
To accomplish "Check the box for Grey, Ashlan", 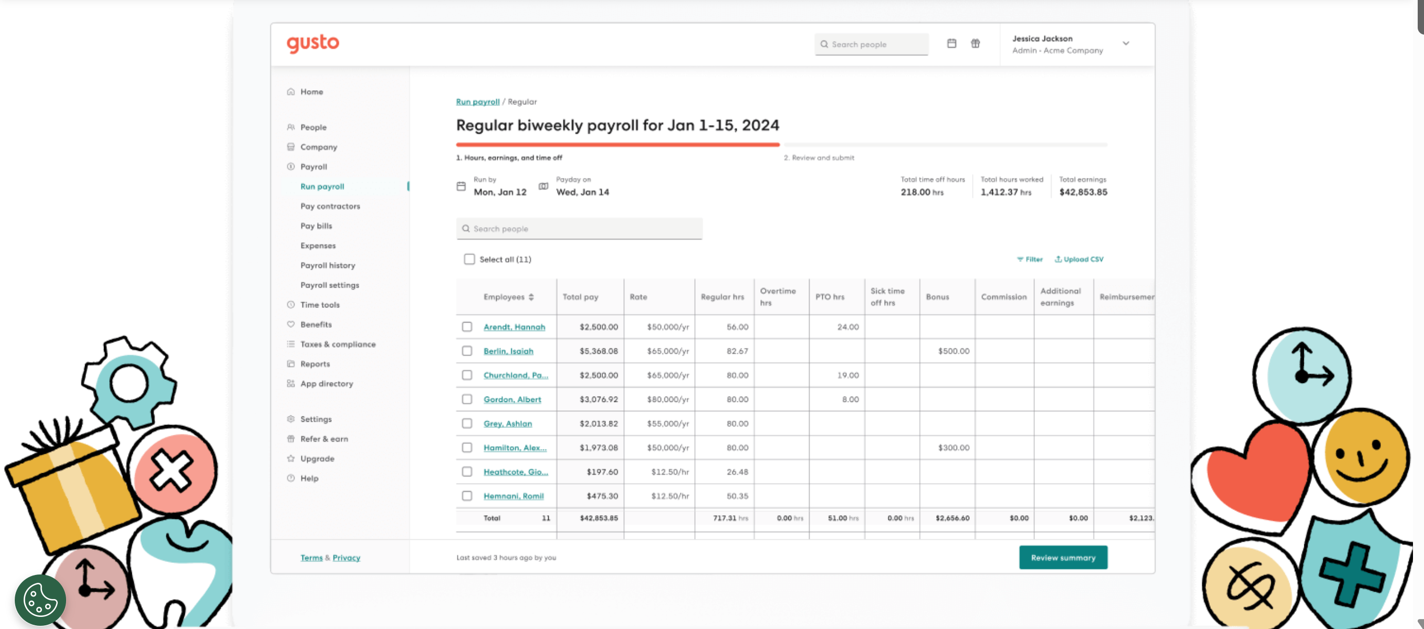I will (467, 423).
